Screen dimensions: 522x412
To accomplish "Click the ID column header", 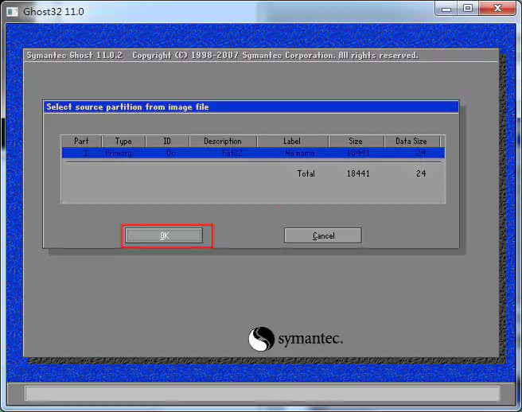I will [167, 142].
